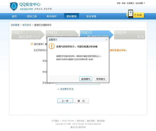156x131 pixels.
Task: Open the About Tencent footer link
Action: coord(68,121)
